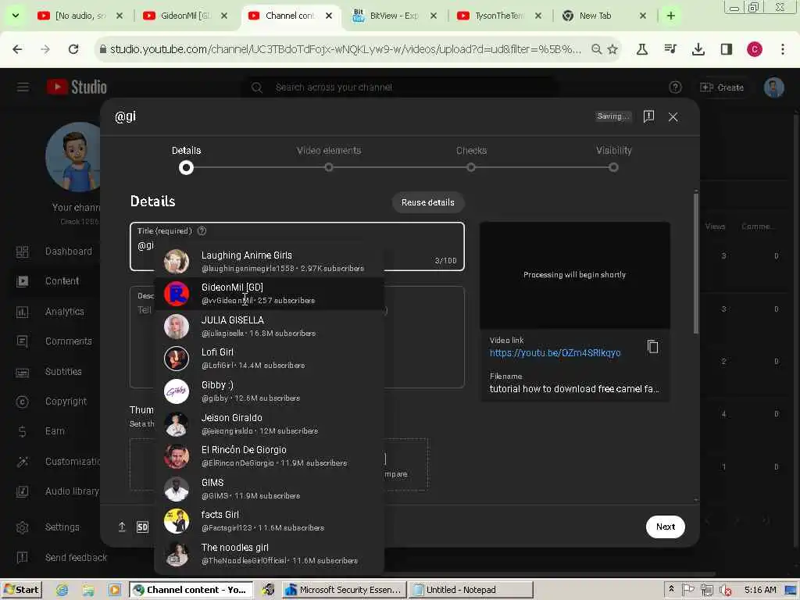
Task: Open the Help question mark icon
Action: pyautogui.click(x=675, y=87)
